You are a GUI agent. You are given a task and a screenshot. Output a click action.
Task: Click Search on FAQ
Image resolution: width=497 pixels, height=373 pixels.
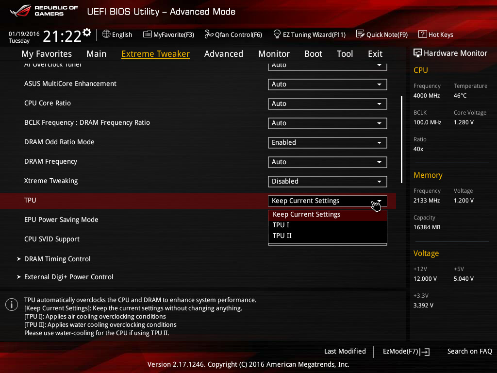coord(470,351)
